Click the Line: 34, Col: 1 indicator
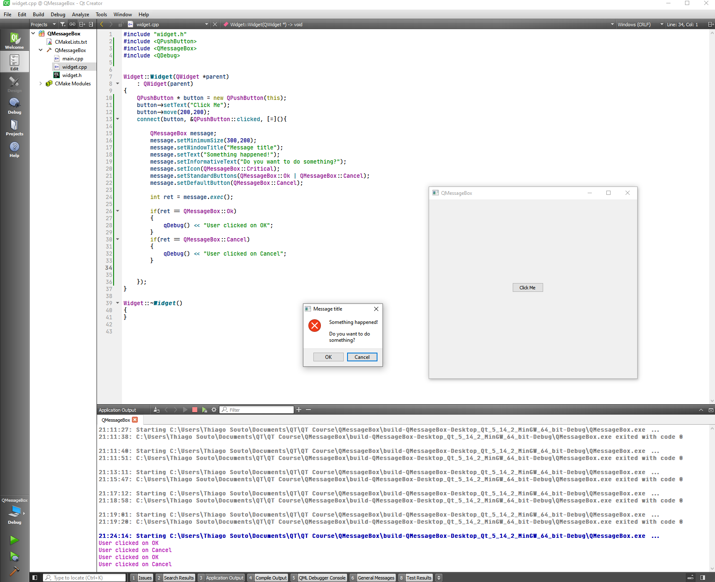 (x=682, y=24)
